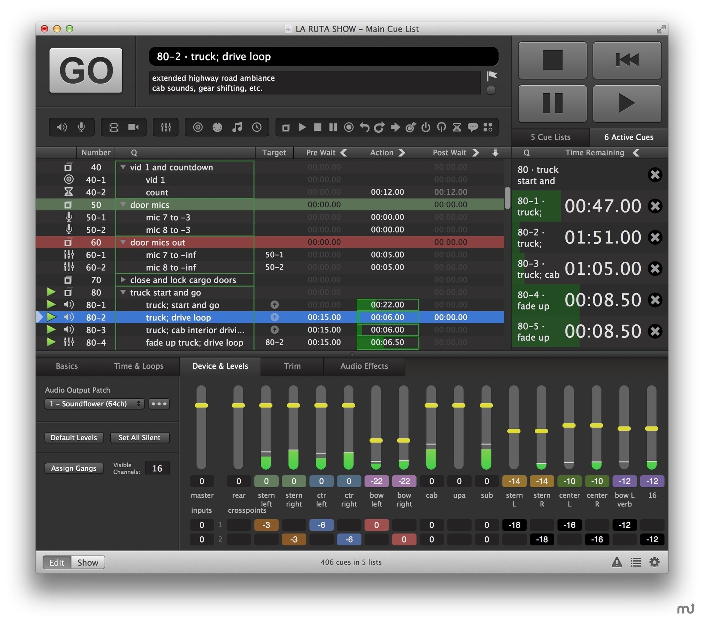Insert a Video cue
Screen dimensions: 704x623
point(114,127)
